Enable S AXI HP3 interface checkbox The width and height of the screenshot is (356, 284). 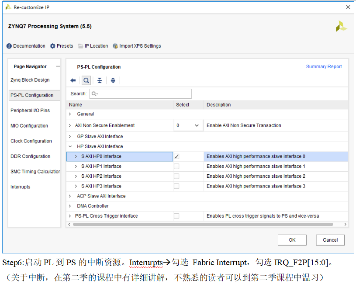pos(176,186)
